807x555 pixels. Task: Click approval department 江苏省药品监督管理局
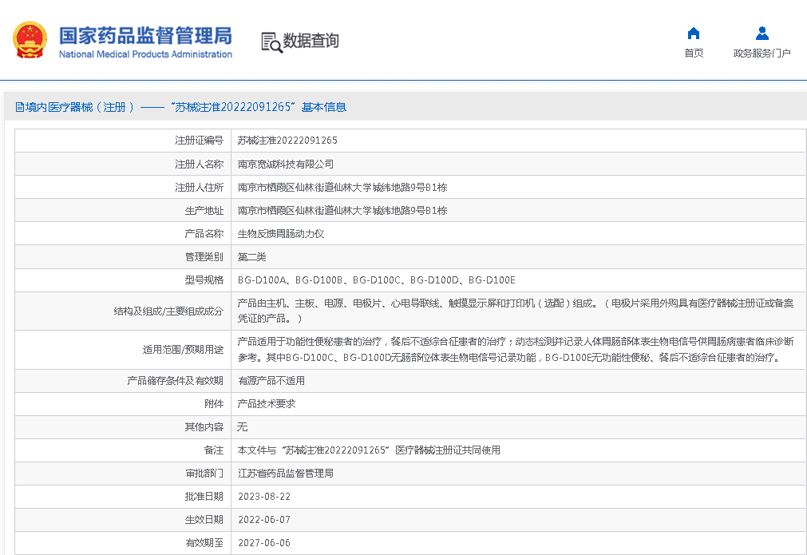pyautogui.click(x=286, y=474)
